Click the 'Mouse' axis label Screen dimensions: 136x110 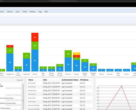35,74
